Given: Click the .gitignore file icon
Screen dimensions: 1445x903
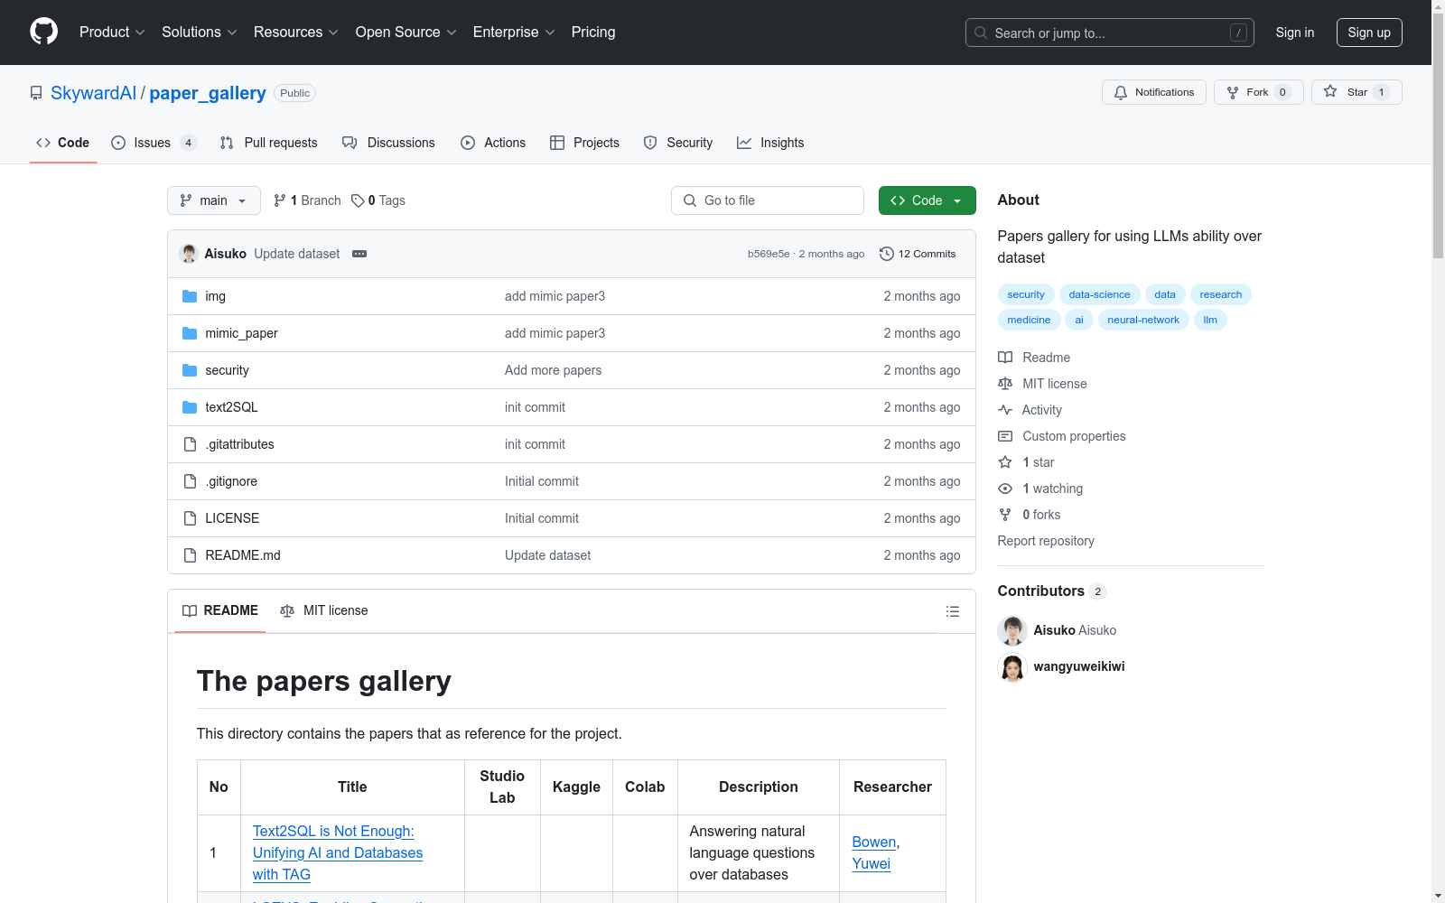Looking at the screenshot, I should click(190, 481).
